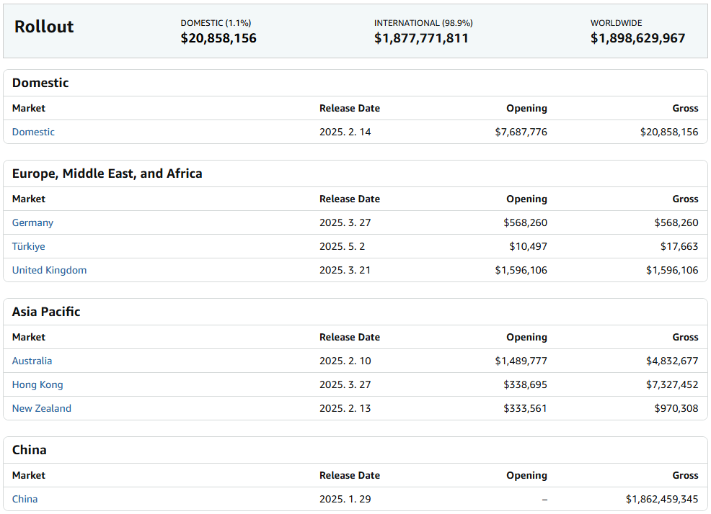Select China's gross value $1,862,459,345
The width and height of the screenshot is (711, 514).
[661, 499]
